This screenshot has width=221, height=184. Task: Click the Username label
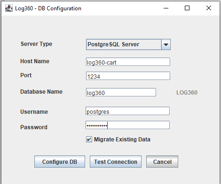pyautogui.click(x=34, y=112)
